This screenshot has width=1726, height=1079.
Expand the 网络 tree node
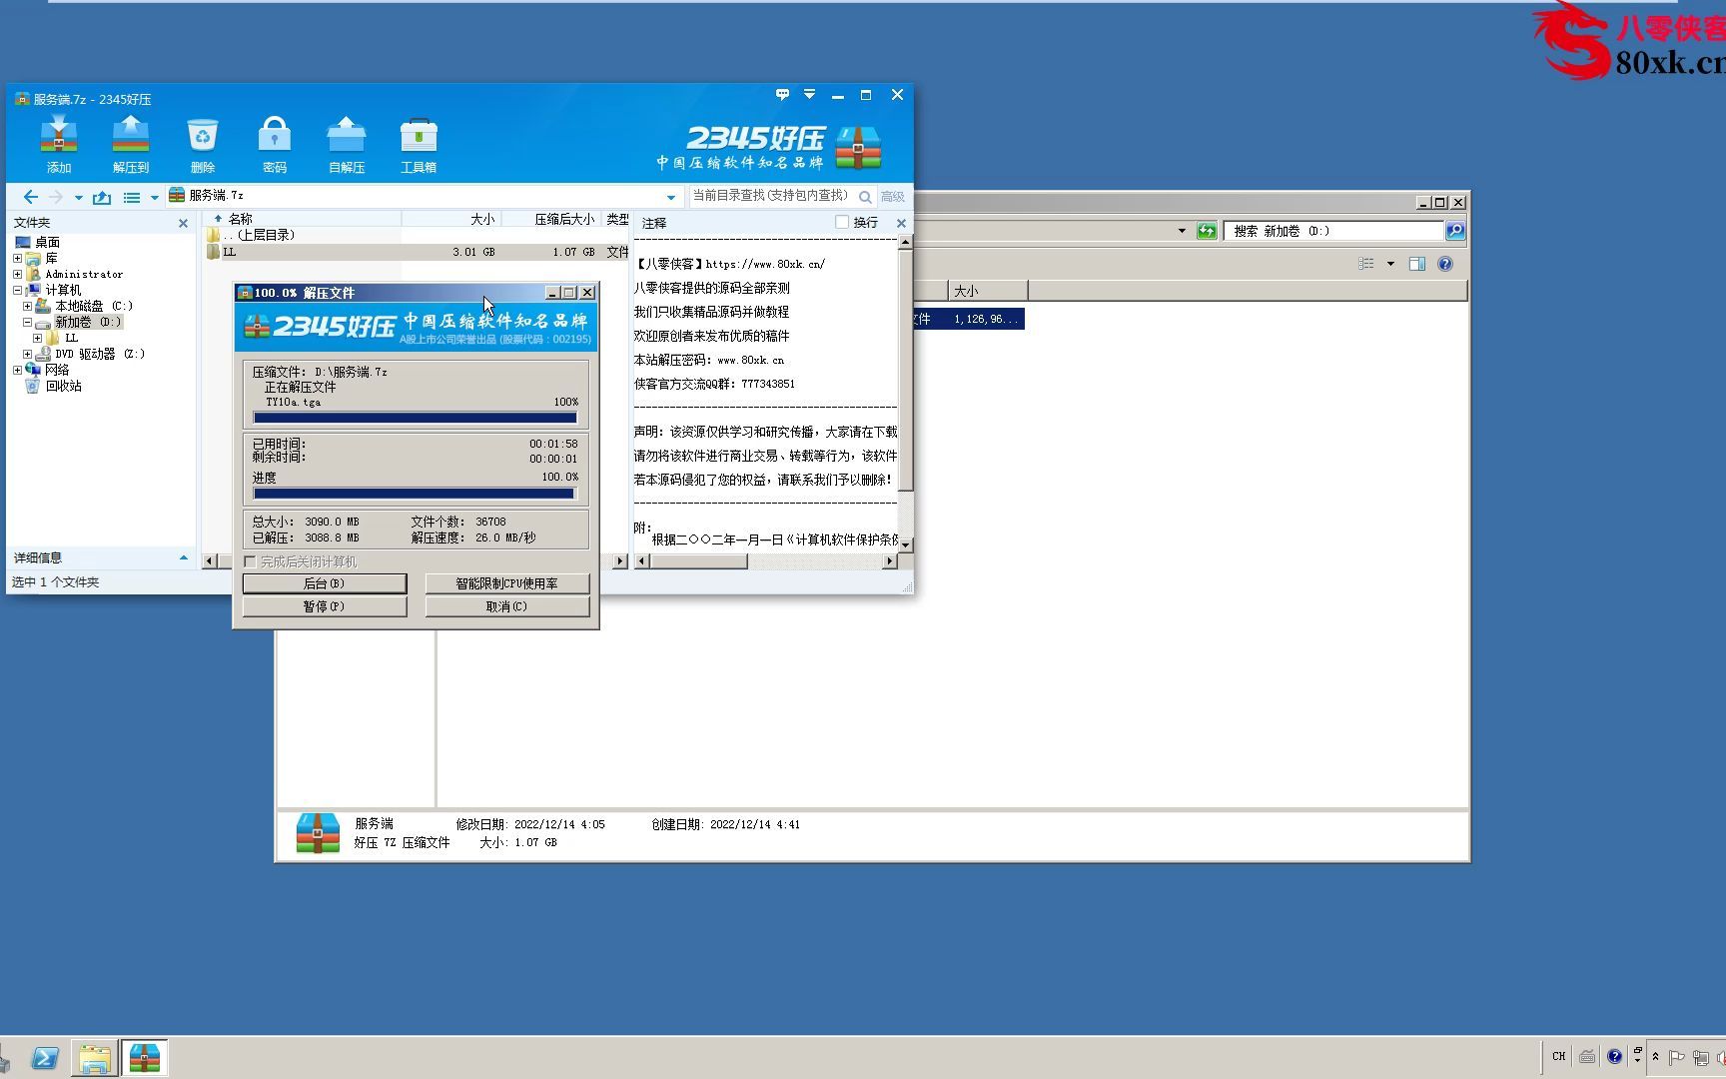pyautogui.click(x=17, y=370)
